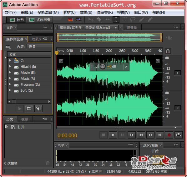The height and width of the screenshot is (177, 187).
Task: Click the fade in handle
Action: pos(61,61)
